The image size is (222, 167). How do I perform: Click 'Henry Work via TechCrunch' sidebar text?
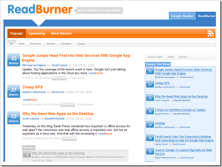pyautogui.click(x=170, y=144)
